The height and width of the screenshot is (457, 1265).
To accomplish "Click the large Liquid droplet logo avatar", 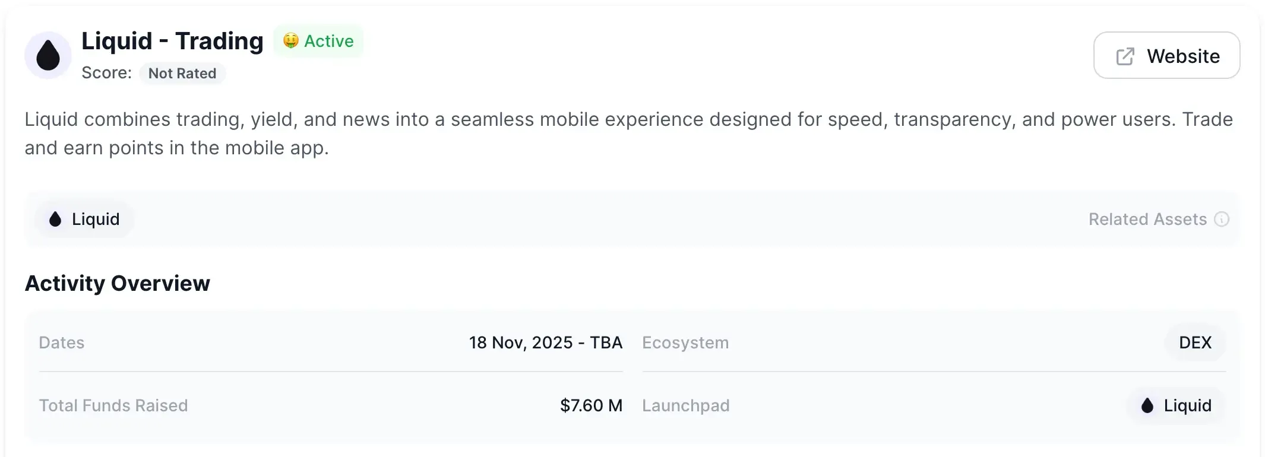I will [x=48, y=55].
